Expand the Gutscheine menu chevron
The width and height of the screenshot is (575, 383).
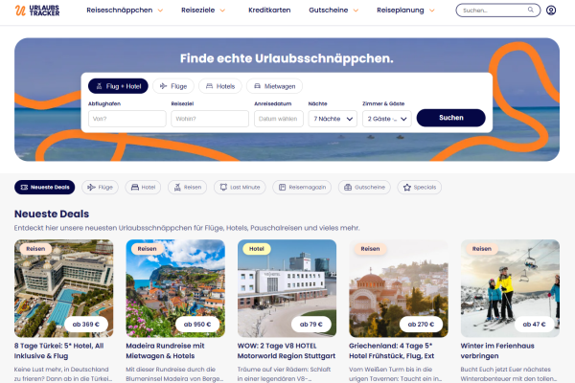tap(356, 11)
